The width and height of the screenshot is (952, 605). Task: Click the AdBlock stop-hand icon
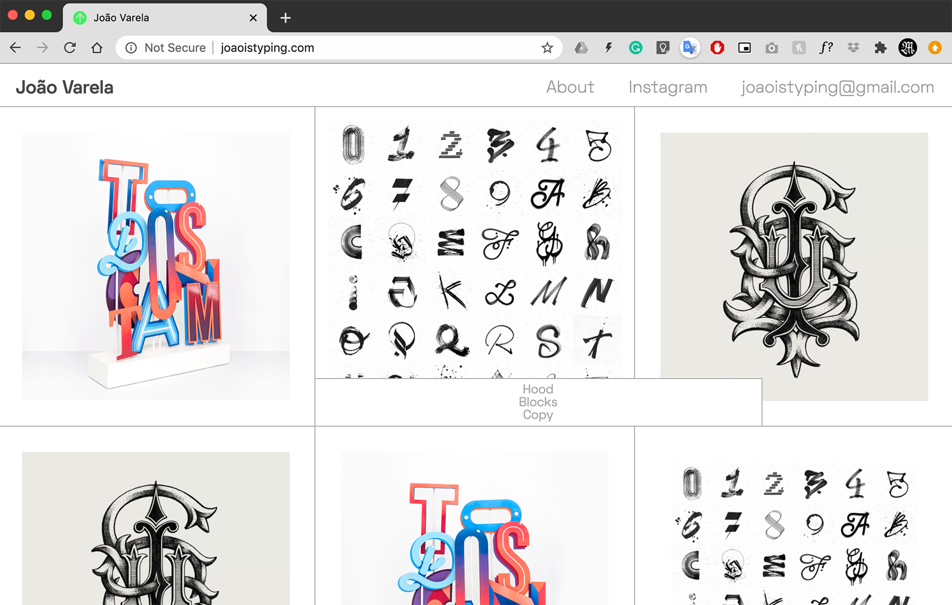(x=717, y=48)
